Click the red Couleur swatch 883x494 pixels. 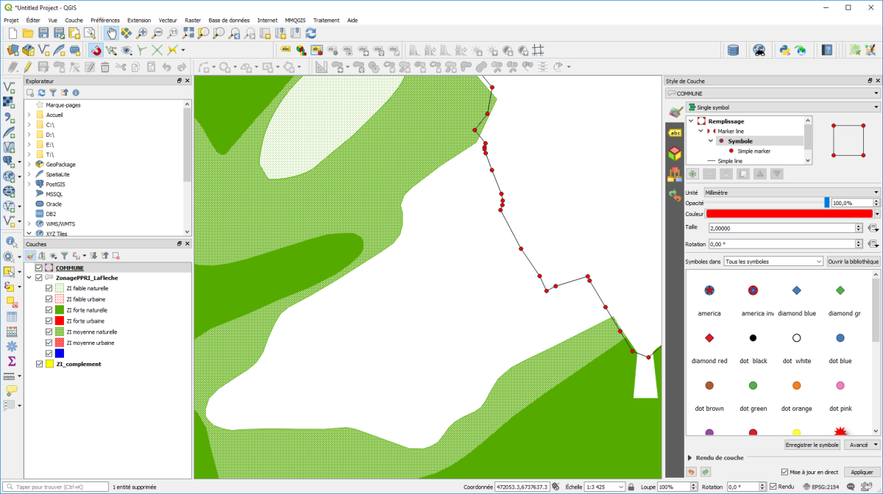(x=789, y=213)
